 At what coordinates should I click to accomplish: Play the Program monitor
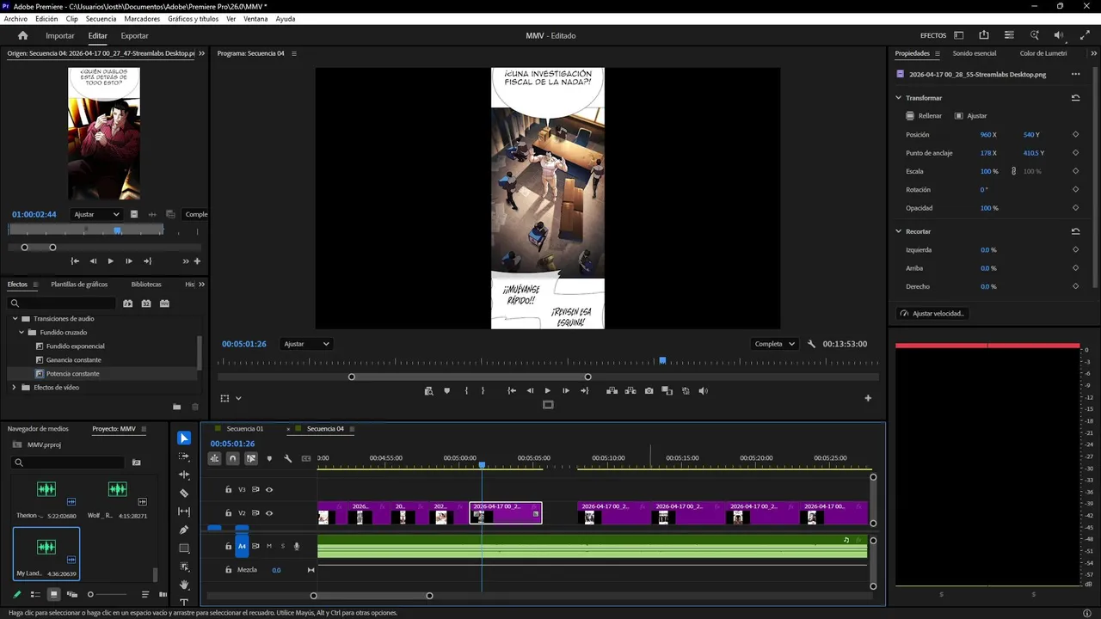click(x=547, y=391)
